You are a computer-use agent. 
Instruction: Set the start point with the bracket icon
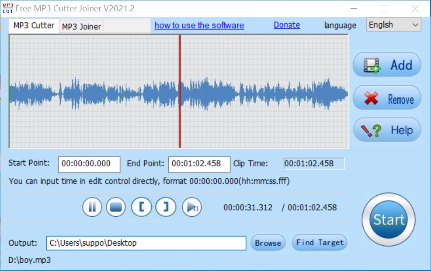point(141,207)
